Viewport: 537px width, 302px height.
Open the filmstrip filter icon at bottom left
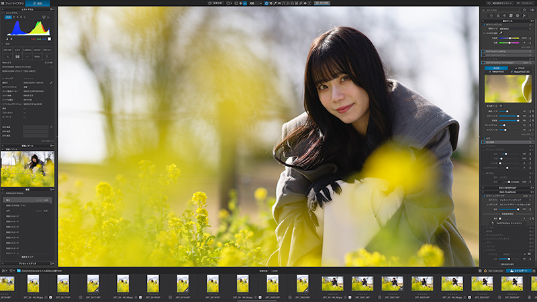11,271
